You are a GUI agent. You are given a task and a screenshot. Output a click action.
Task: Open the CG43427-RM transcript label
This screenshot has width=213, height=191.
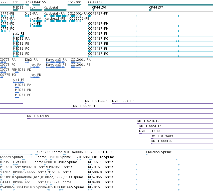coord(98,28)
